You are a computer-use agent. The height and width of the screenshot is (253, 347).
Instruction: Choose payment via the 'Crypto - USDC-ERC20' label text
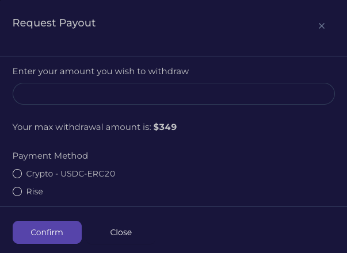(71, 174)
